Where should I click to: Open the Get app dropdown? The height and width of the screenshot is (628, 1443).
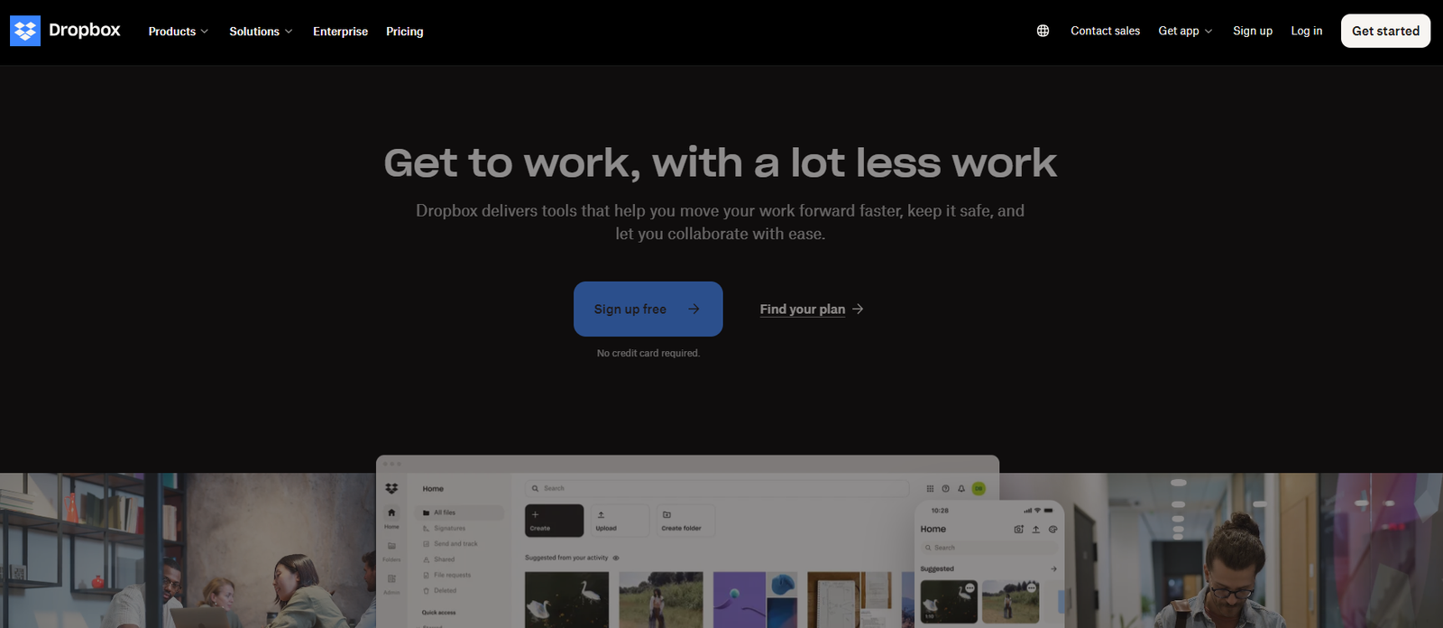[1185, 31]
